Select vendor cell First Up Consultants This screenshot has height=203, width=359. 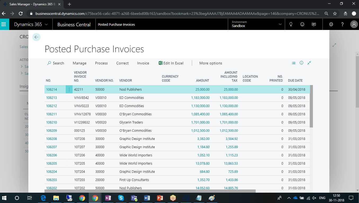[134, 180]
